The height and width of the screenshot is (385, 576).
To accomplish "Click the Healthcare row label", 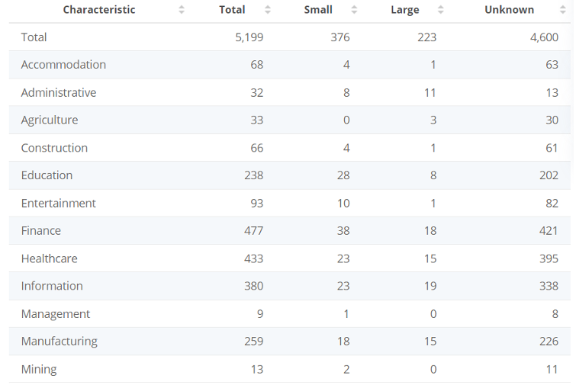I will point(50,258).
